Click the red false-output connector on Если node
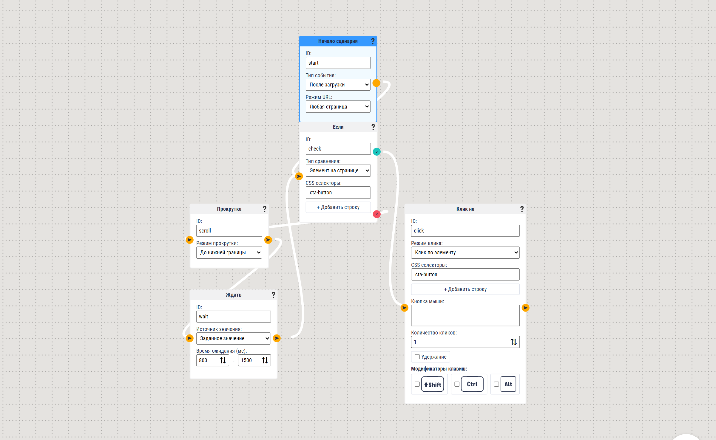This screenshot has width=716, height=440. (x=377, y=214)
